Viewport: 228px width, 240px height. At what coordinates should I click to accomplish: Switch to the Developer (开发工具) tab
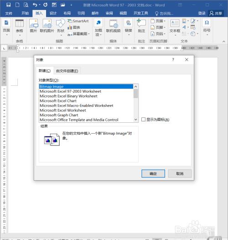141,13
